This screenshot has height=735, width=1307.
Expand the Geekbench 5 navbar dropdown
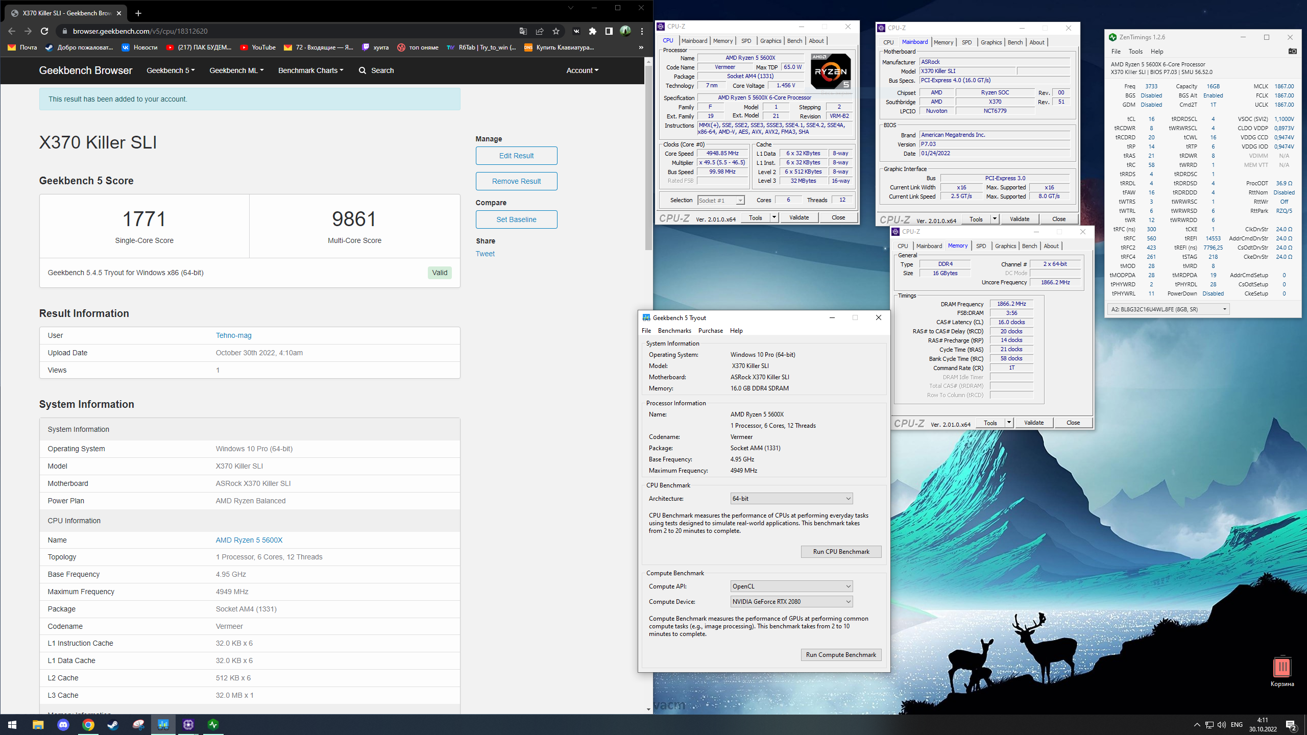tap(171, 70)
